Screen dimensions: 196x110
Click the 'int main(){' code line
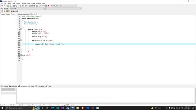(x=27, y=55)
